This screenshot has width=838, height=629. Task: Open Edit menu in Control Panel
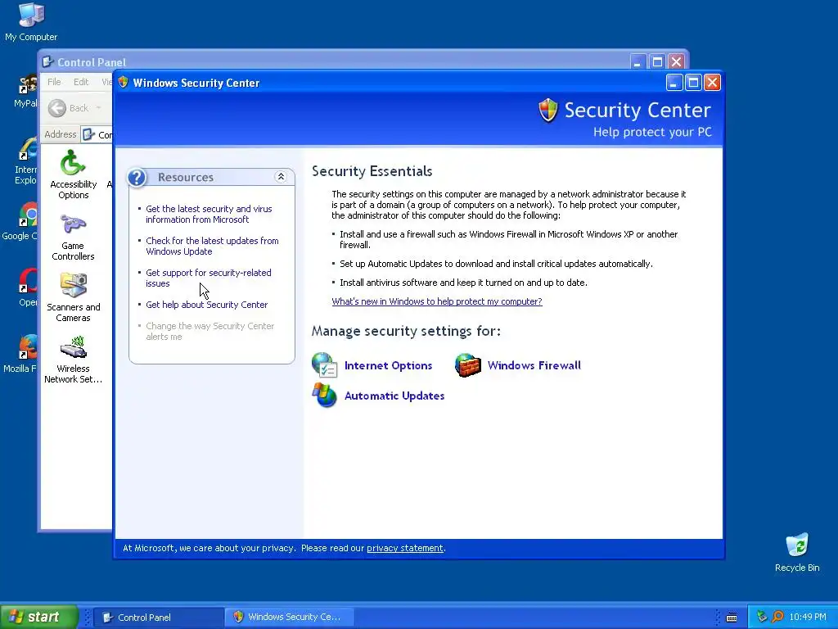tap(81, 82)
